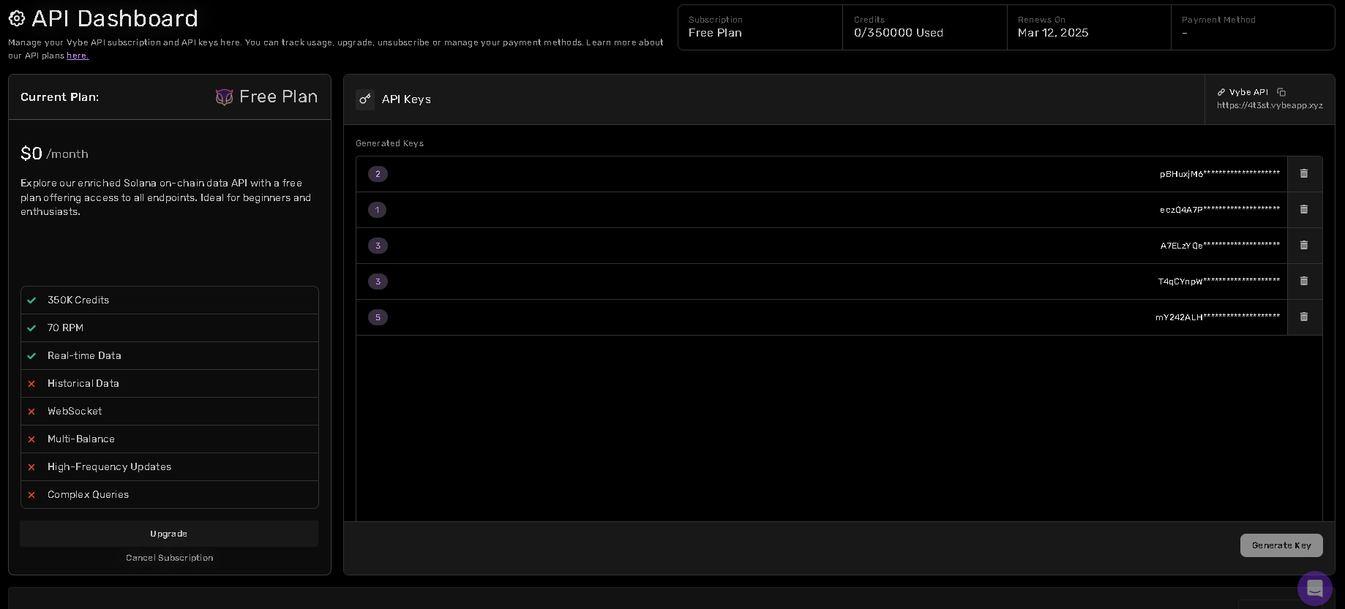The image size is (1345, 609).
Task: Click the red X next to WebSocket
Action: click(x=31, y=412)
